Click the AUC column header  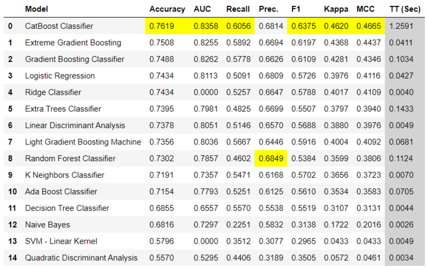[202, 9]
